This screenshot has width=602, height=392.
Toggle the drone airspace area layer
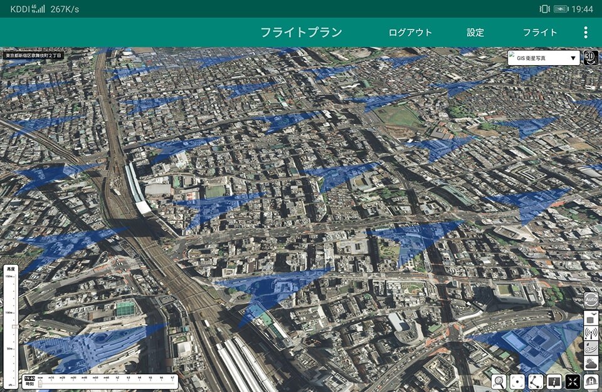point(591,317)
